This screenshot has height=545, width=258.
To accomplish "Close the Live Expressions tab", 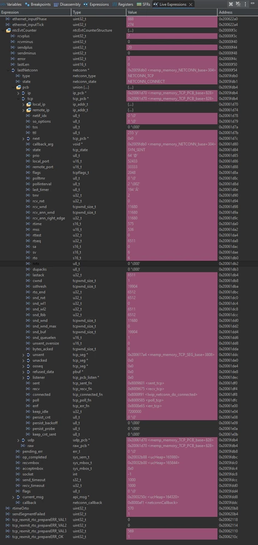I will [190, 4].
